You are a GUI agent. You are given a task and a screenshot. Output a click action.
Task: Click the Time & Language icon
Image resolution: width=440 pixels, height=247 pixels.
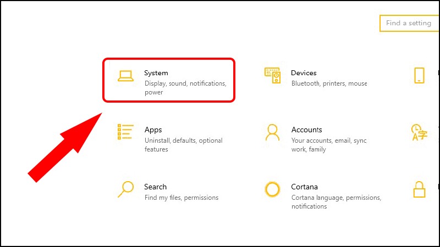tap(419, 132)
